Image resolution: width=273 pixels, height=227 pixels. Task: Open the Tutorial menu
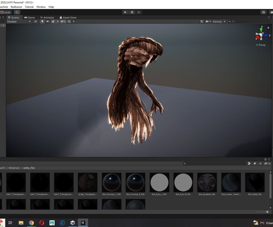coord(29,7)
